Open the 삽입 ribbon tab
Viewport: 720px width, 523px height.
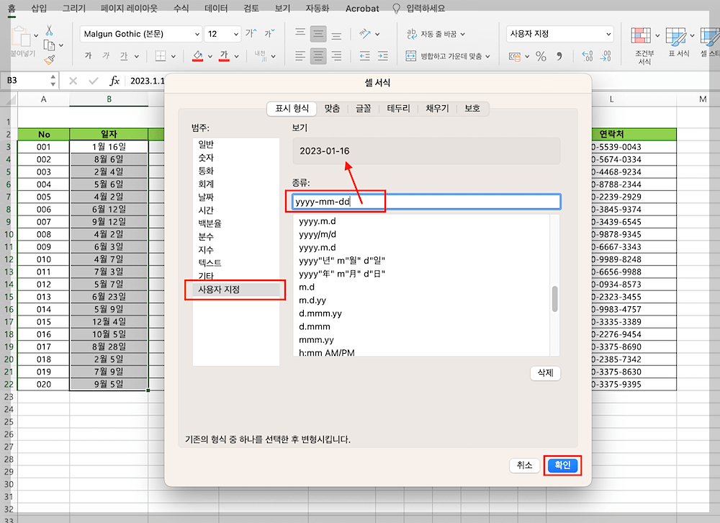(39, 8)
